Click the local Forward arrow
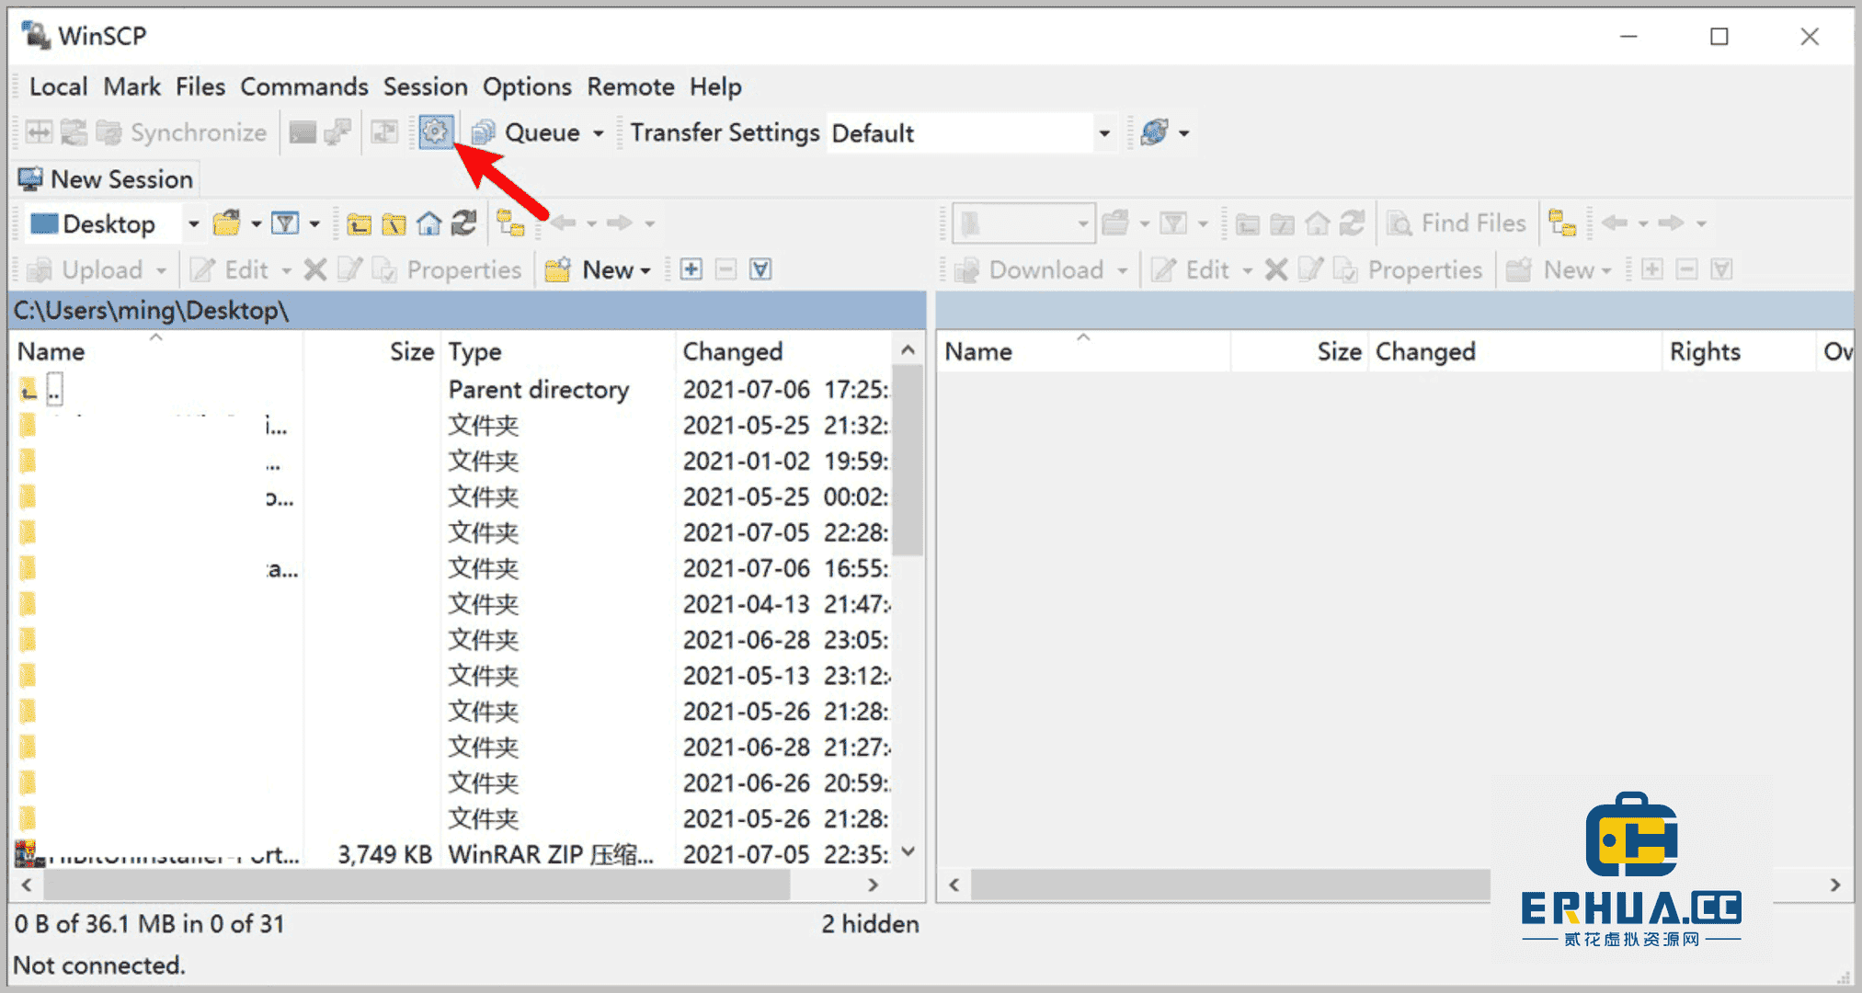This screenshot has height=993, width=1862. coord(620,223)
